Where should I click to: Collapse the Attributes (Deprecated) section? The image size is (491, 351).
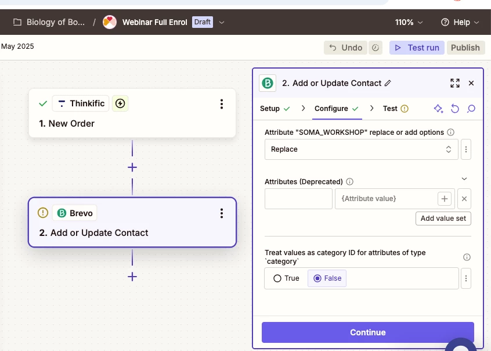click(x=464, y=179)
